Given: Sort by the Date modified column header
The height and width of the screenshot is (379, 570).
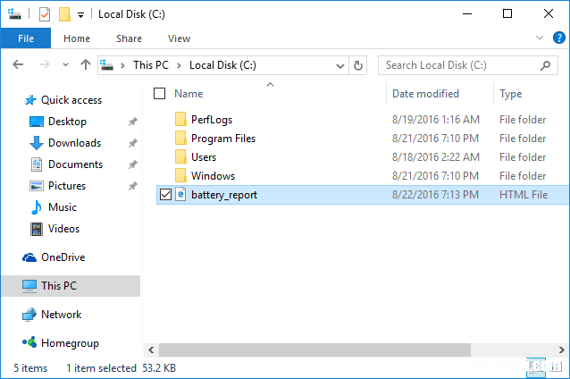Looking at the screenshot, I should click(x=425, y=94).
